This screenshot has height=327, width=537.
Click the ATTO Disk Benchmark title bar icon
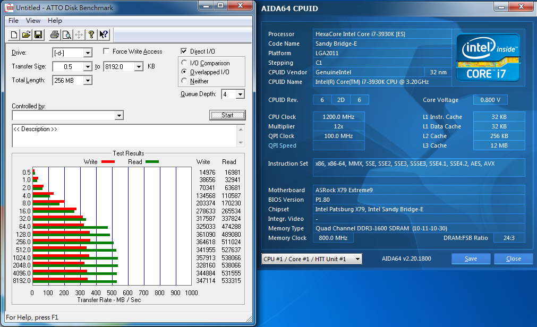(x=10, y=7)
